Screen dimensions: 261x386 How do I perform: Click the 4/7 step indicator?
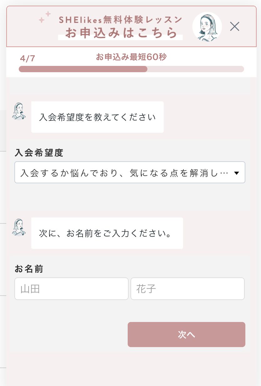pyautogui.click(x=27, y=58)
